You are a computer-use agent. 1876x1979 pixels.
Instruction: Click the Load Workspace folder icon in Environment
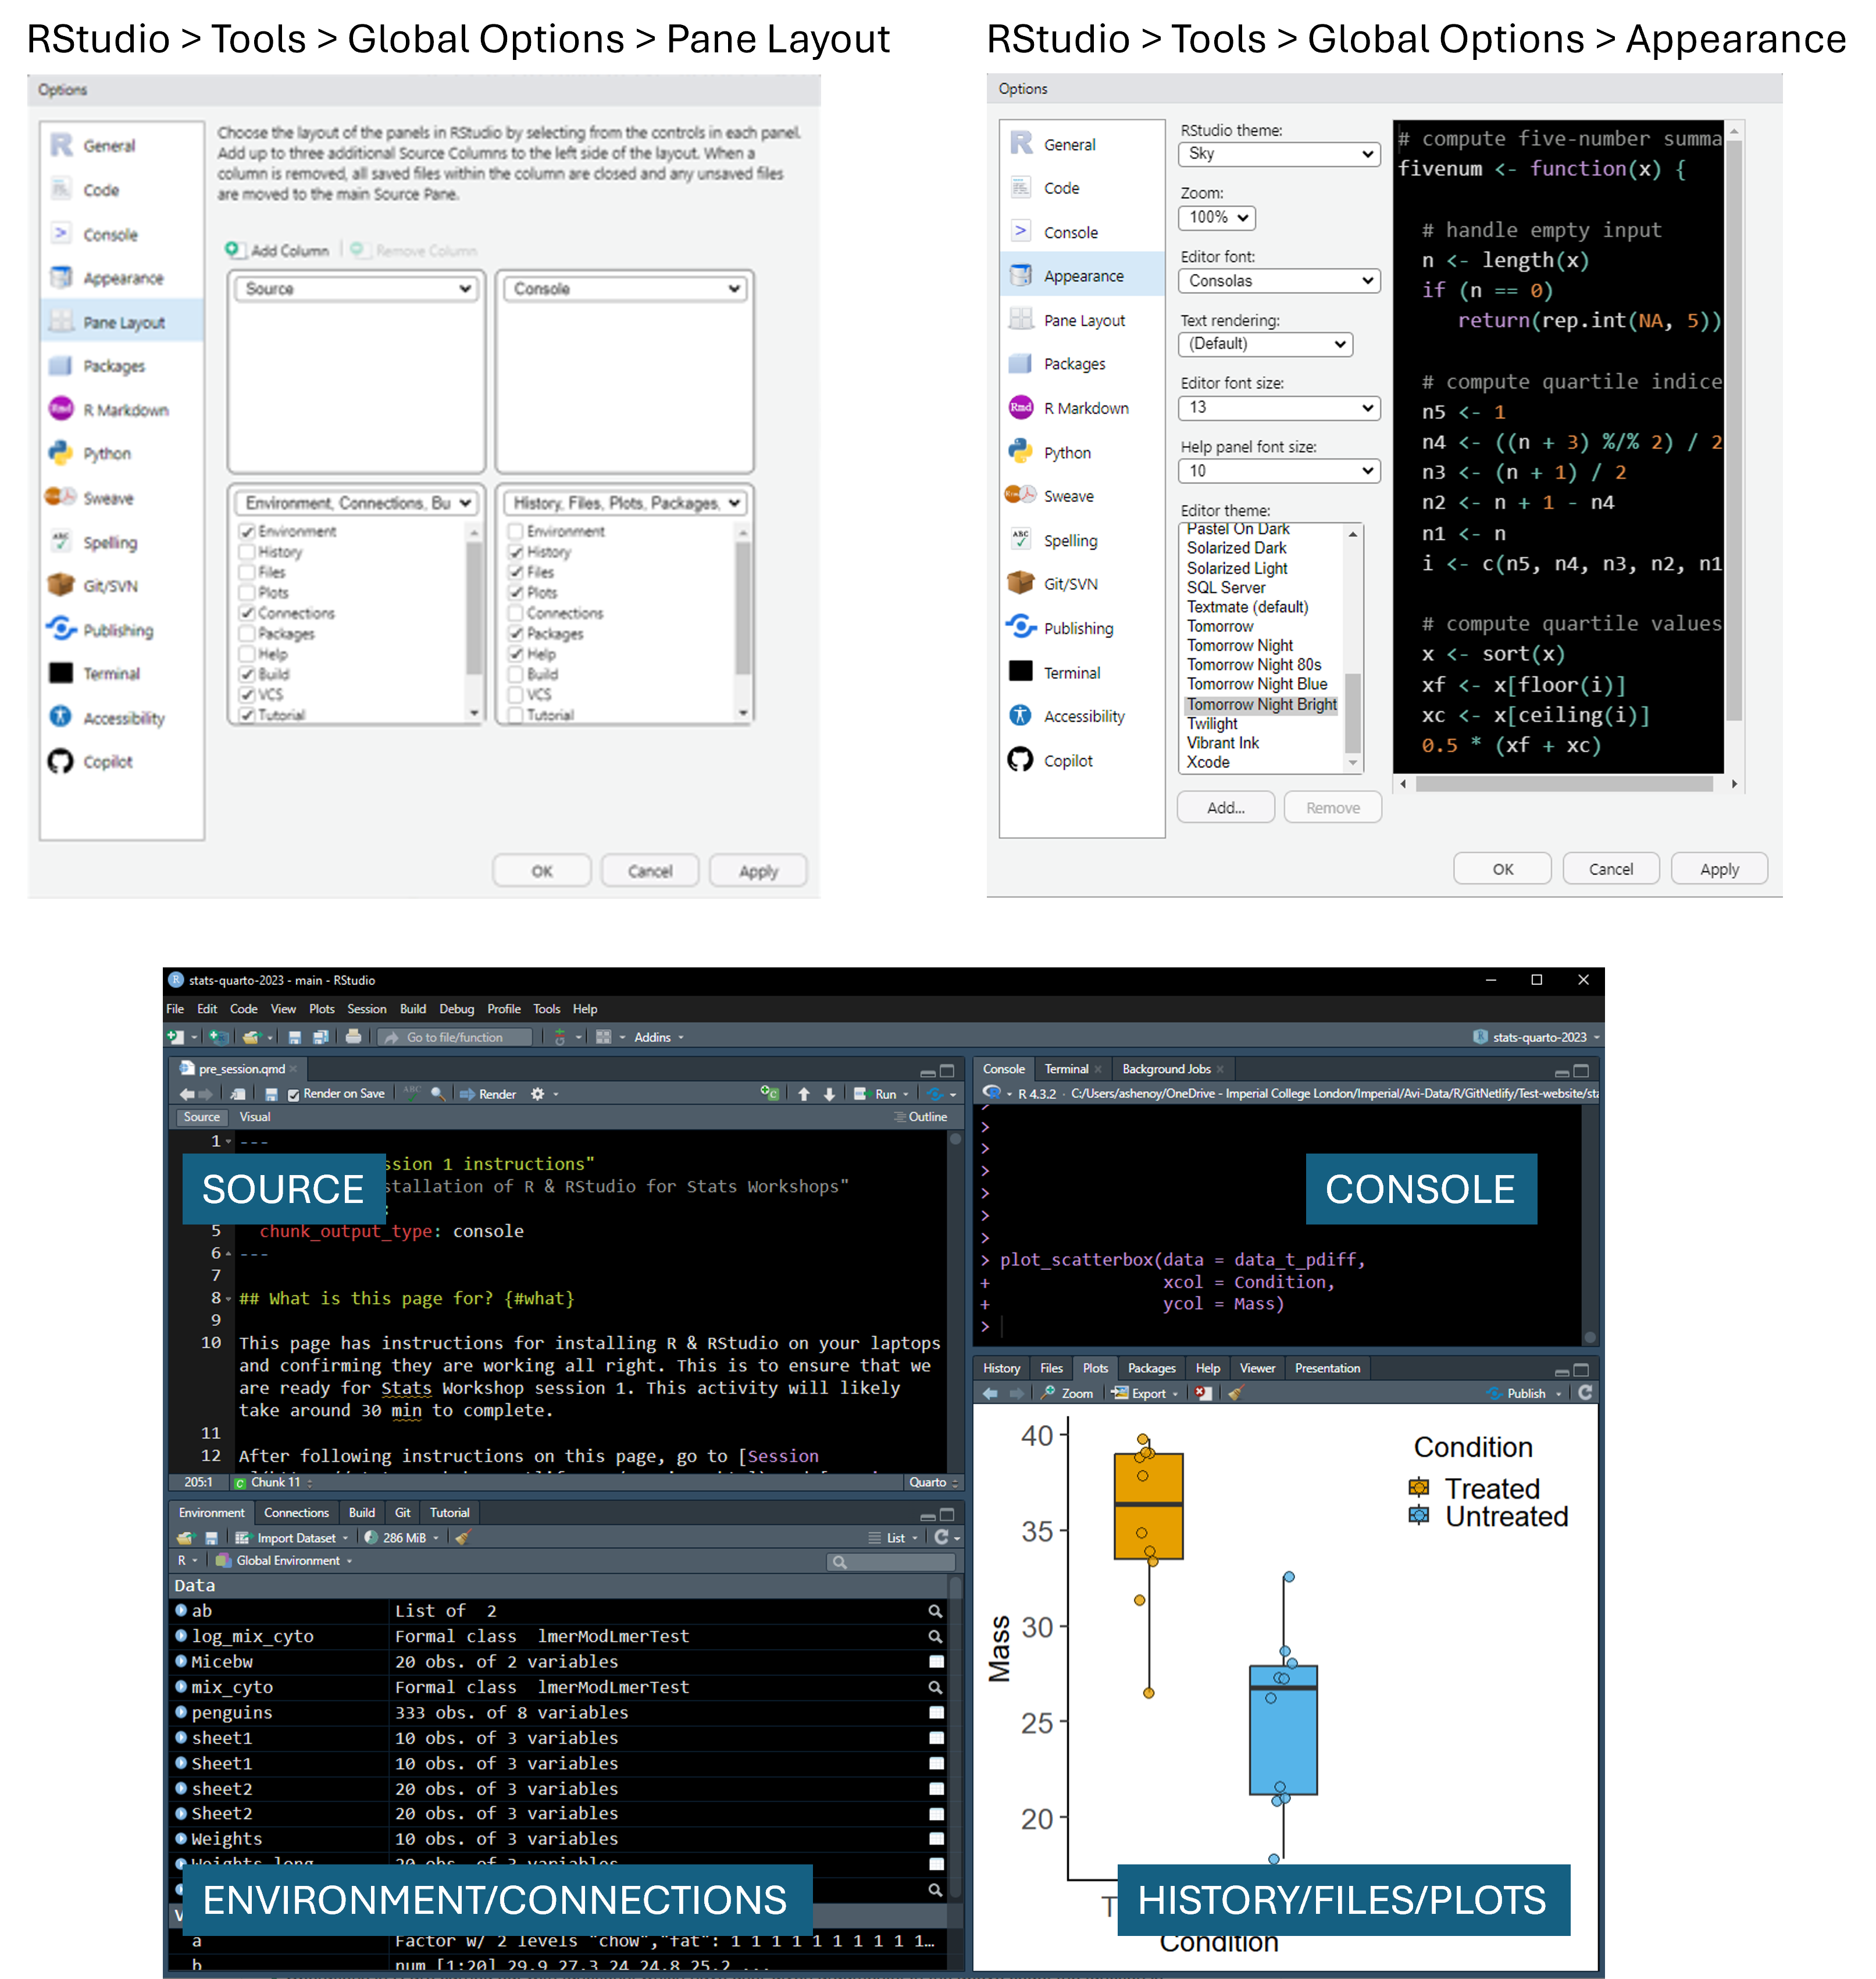coord(185,1539)
